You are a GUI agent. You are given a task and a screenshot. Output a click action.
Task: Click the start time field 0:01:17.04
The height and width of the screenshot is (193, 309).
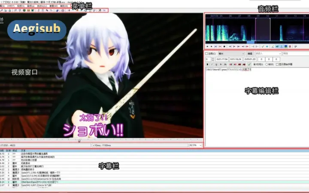[x=222, y=59]
